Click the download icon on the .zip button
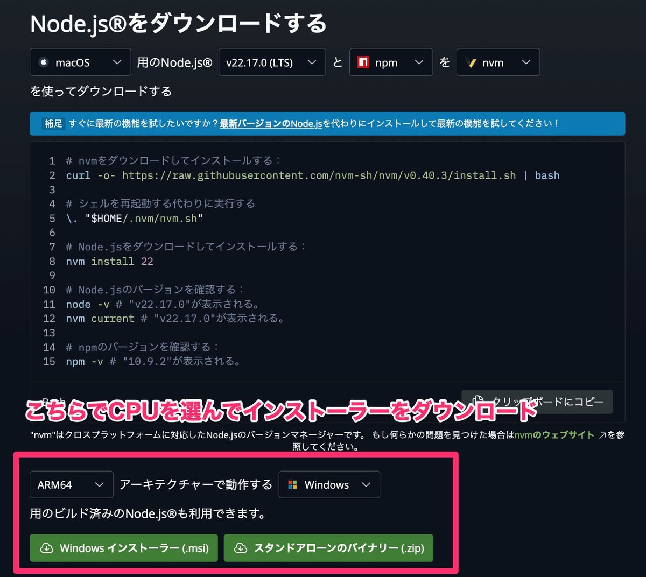This screenshot has width=646, height=577. click(x=240, y=548)
